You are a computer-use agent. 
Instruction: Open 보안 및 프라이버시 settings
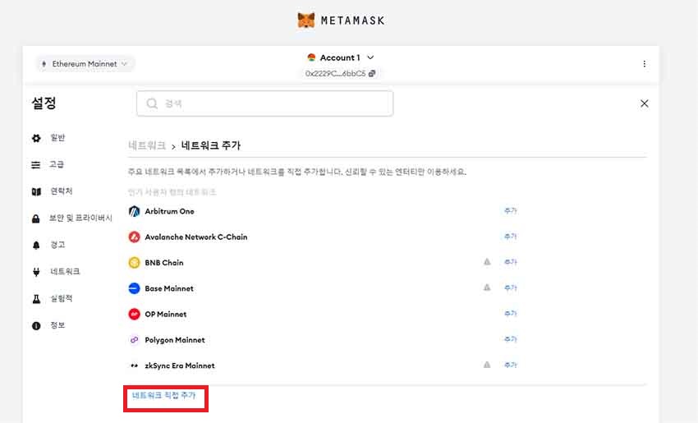[80, 218]
